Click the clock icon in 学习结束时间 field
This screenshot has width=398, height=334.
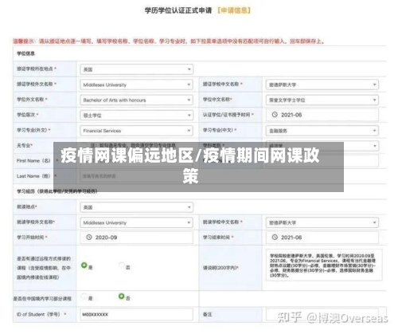click(275, 237)
